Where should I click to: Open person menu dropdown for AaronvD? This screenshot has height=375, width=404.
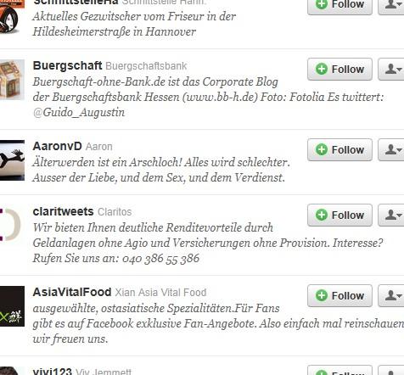(x=391, y=150)
